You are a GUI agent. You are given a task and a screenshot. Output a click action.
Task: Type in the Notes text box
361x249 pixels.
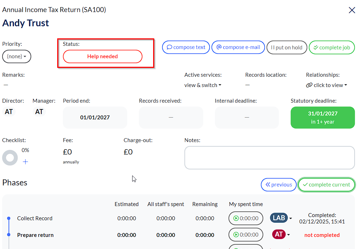269,158
